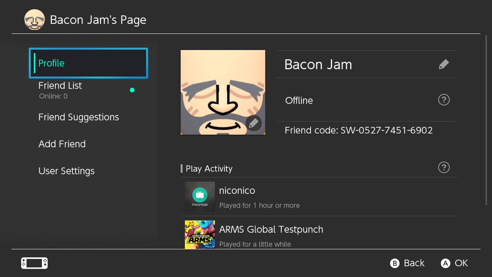Click the ARMS Global Testpunch title
492x277 pixels.
coord(271,229)
